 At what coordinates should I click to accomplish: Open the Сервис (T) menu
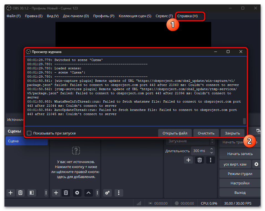tap(164, 16)
